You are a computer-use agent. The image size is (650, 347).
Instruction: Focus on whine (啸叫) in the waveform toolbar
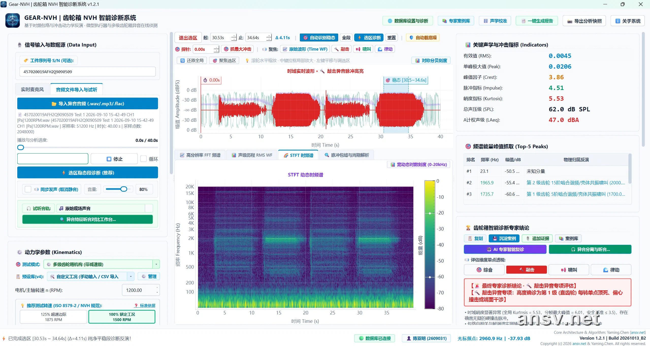pyautogui.click(x=363, y=49)
